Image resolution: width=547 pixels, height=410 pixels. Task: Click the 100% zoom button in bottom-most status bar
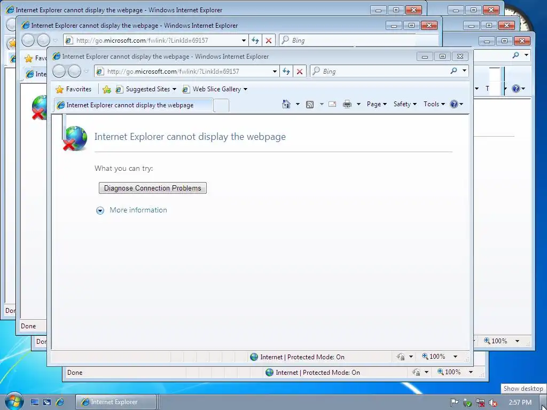(449, 372)
